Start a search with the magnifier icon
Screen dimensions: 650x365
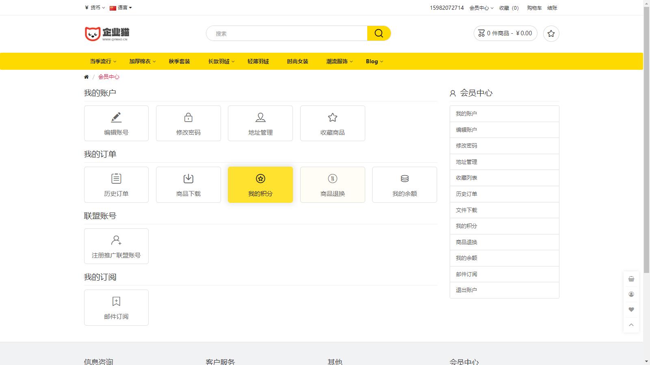click(x=378, y=33)
